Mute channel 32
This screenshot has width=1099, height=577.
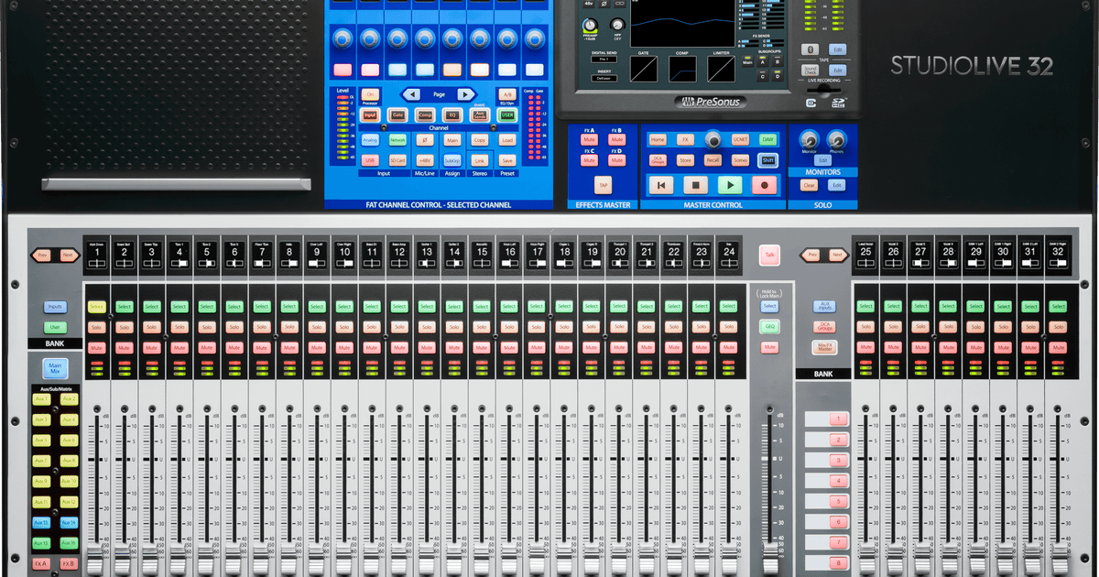tap(1058, 347)
